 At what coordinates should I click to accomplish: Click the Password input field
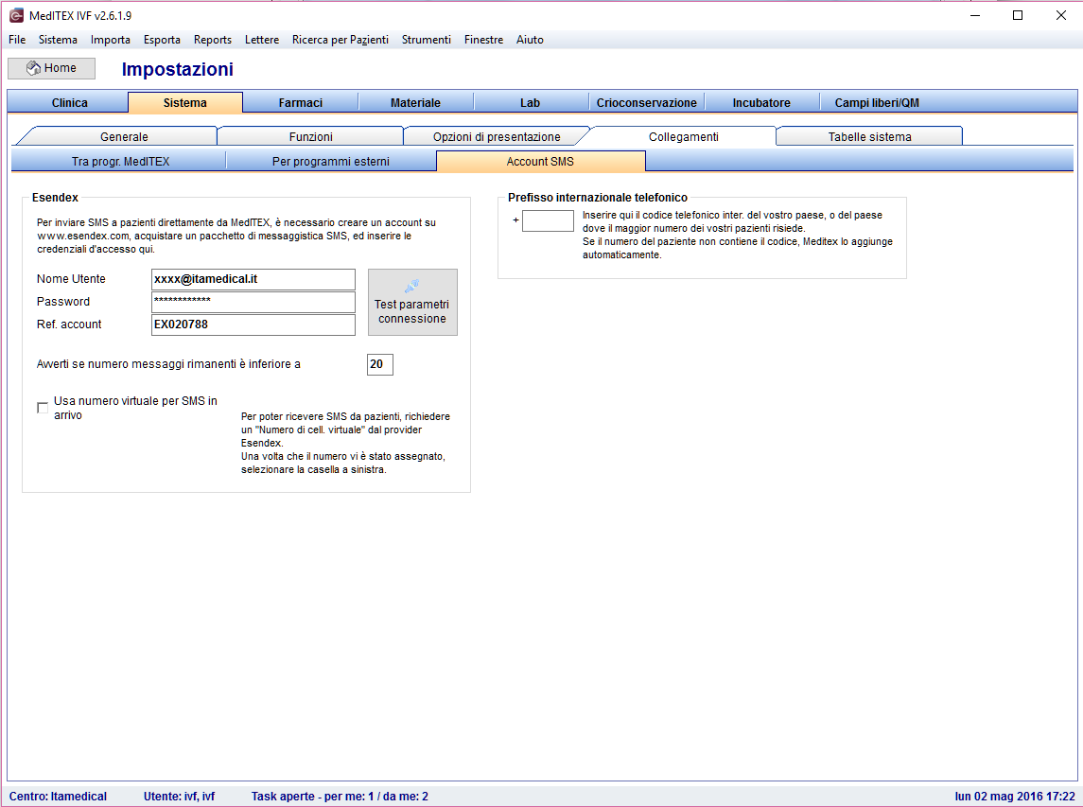click(x=253, y=302)
